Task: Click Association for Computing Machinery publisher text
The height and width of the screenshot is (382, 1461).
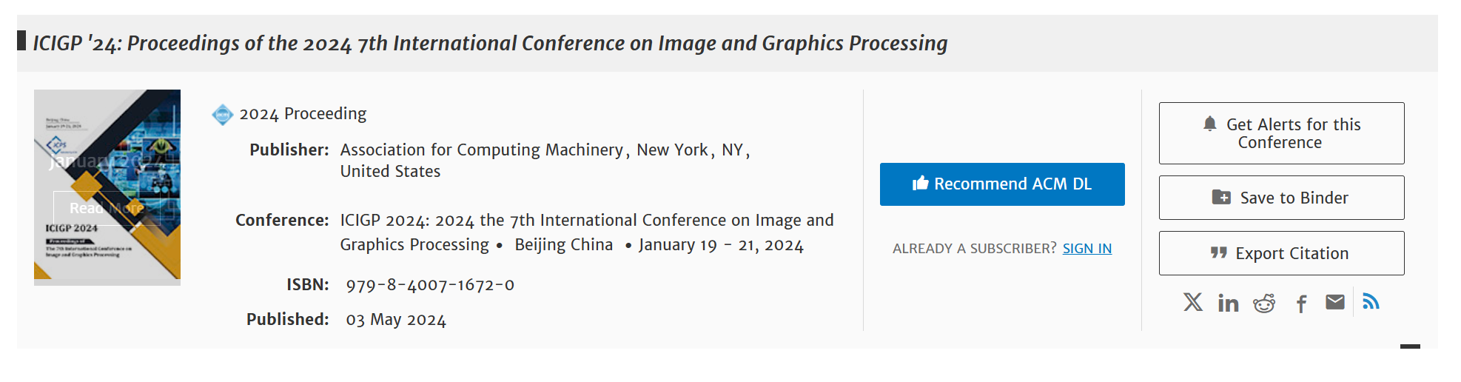Action: pyautogui.click(x=481, y=150)
